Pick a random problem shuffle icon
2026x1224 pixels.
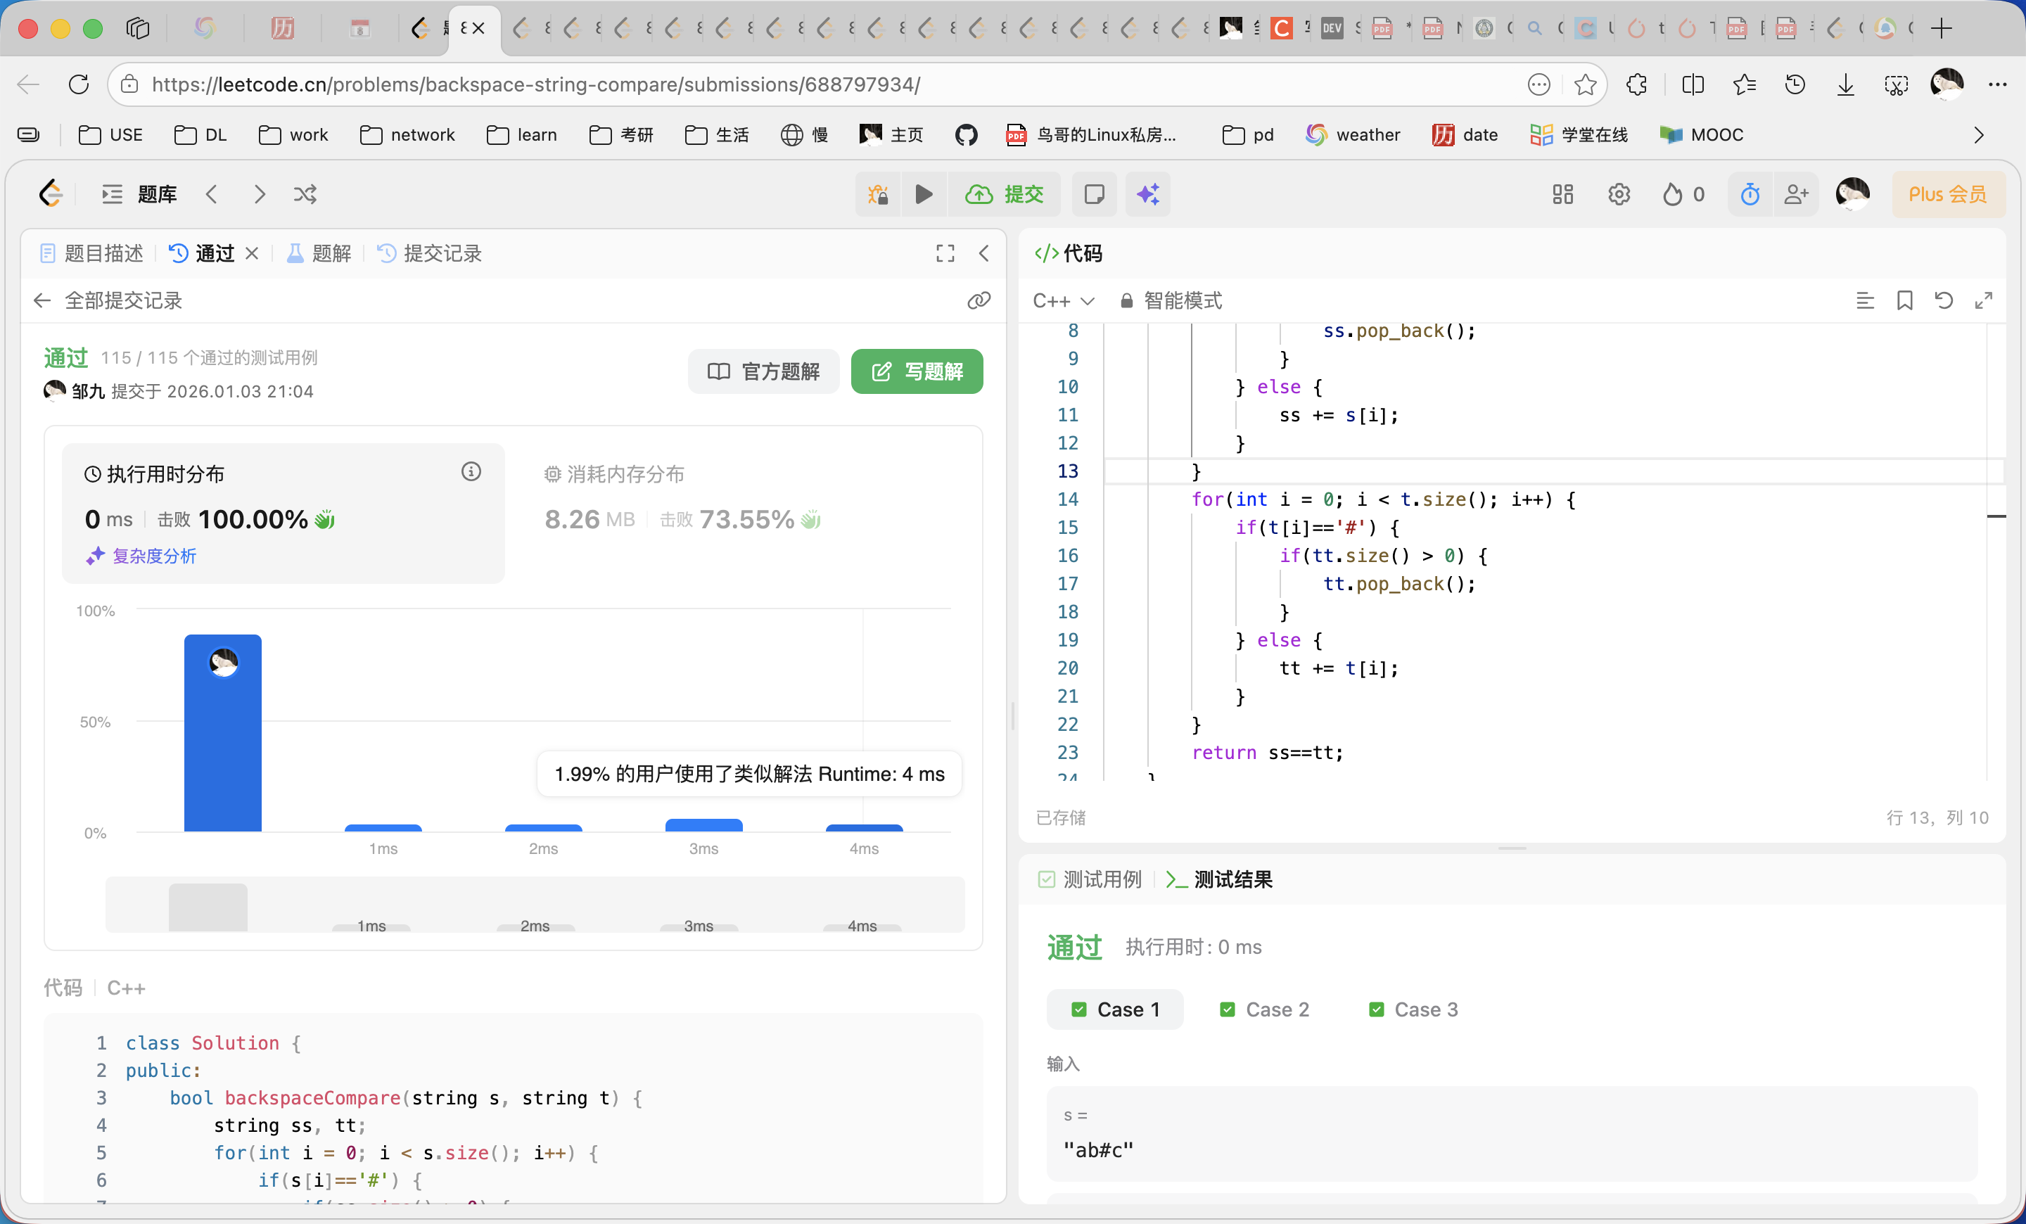pyautogui.click(x=305, y=195)
